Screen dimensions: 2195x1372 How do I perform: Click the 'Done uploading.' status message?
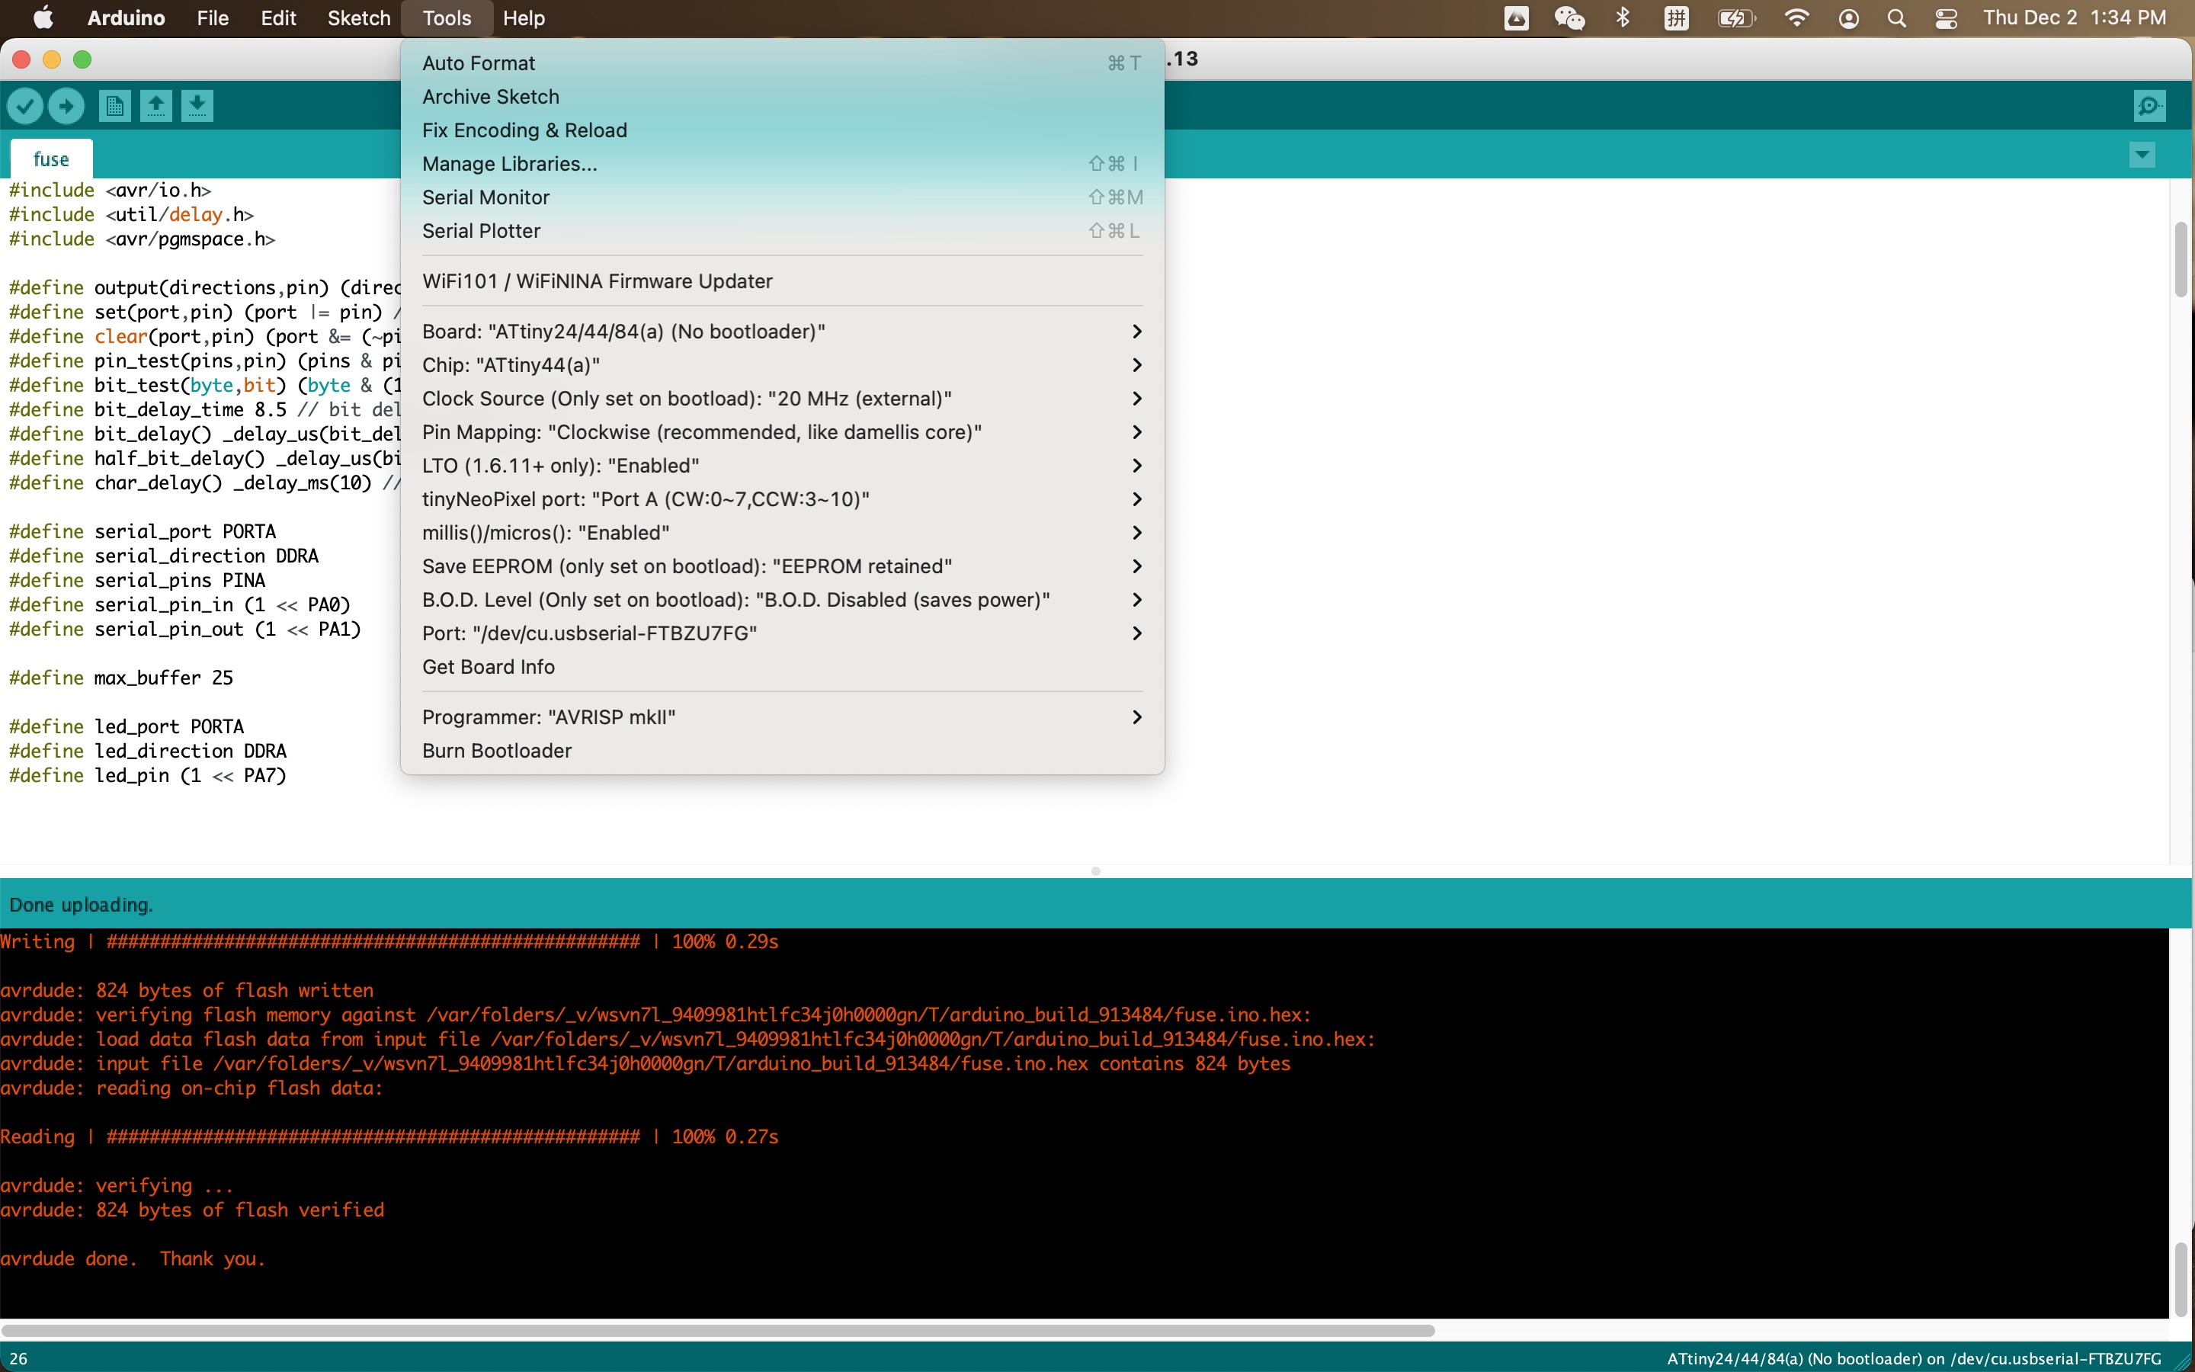tap(81, 905)
